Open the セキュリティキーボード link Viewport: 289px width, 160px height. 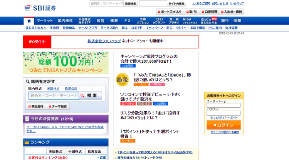[x=223, y=117]
